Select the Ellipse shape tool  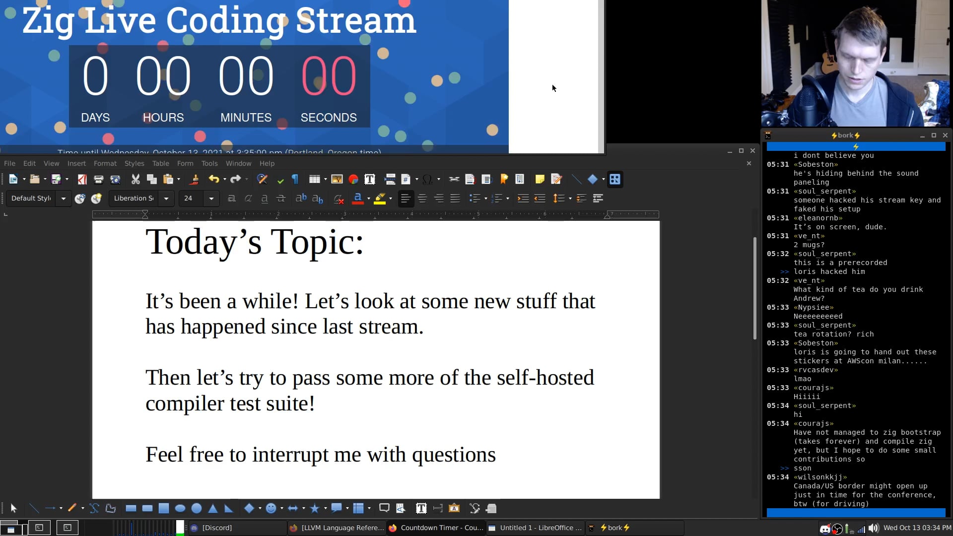pos(180,508)
